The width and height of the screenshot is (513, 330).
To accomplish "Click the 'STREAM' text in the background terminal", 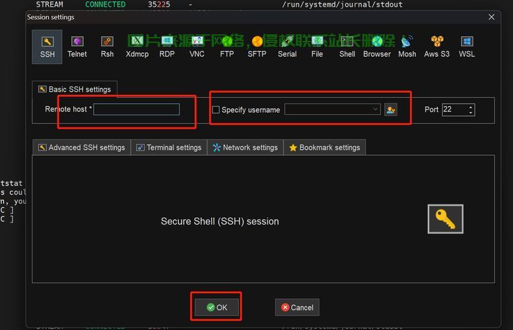I will pos(50,4).
